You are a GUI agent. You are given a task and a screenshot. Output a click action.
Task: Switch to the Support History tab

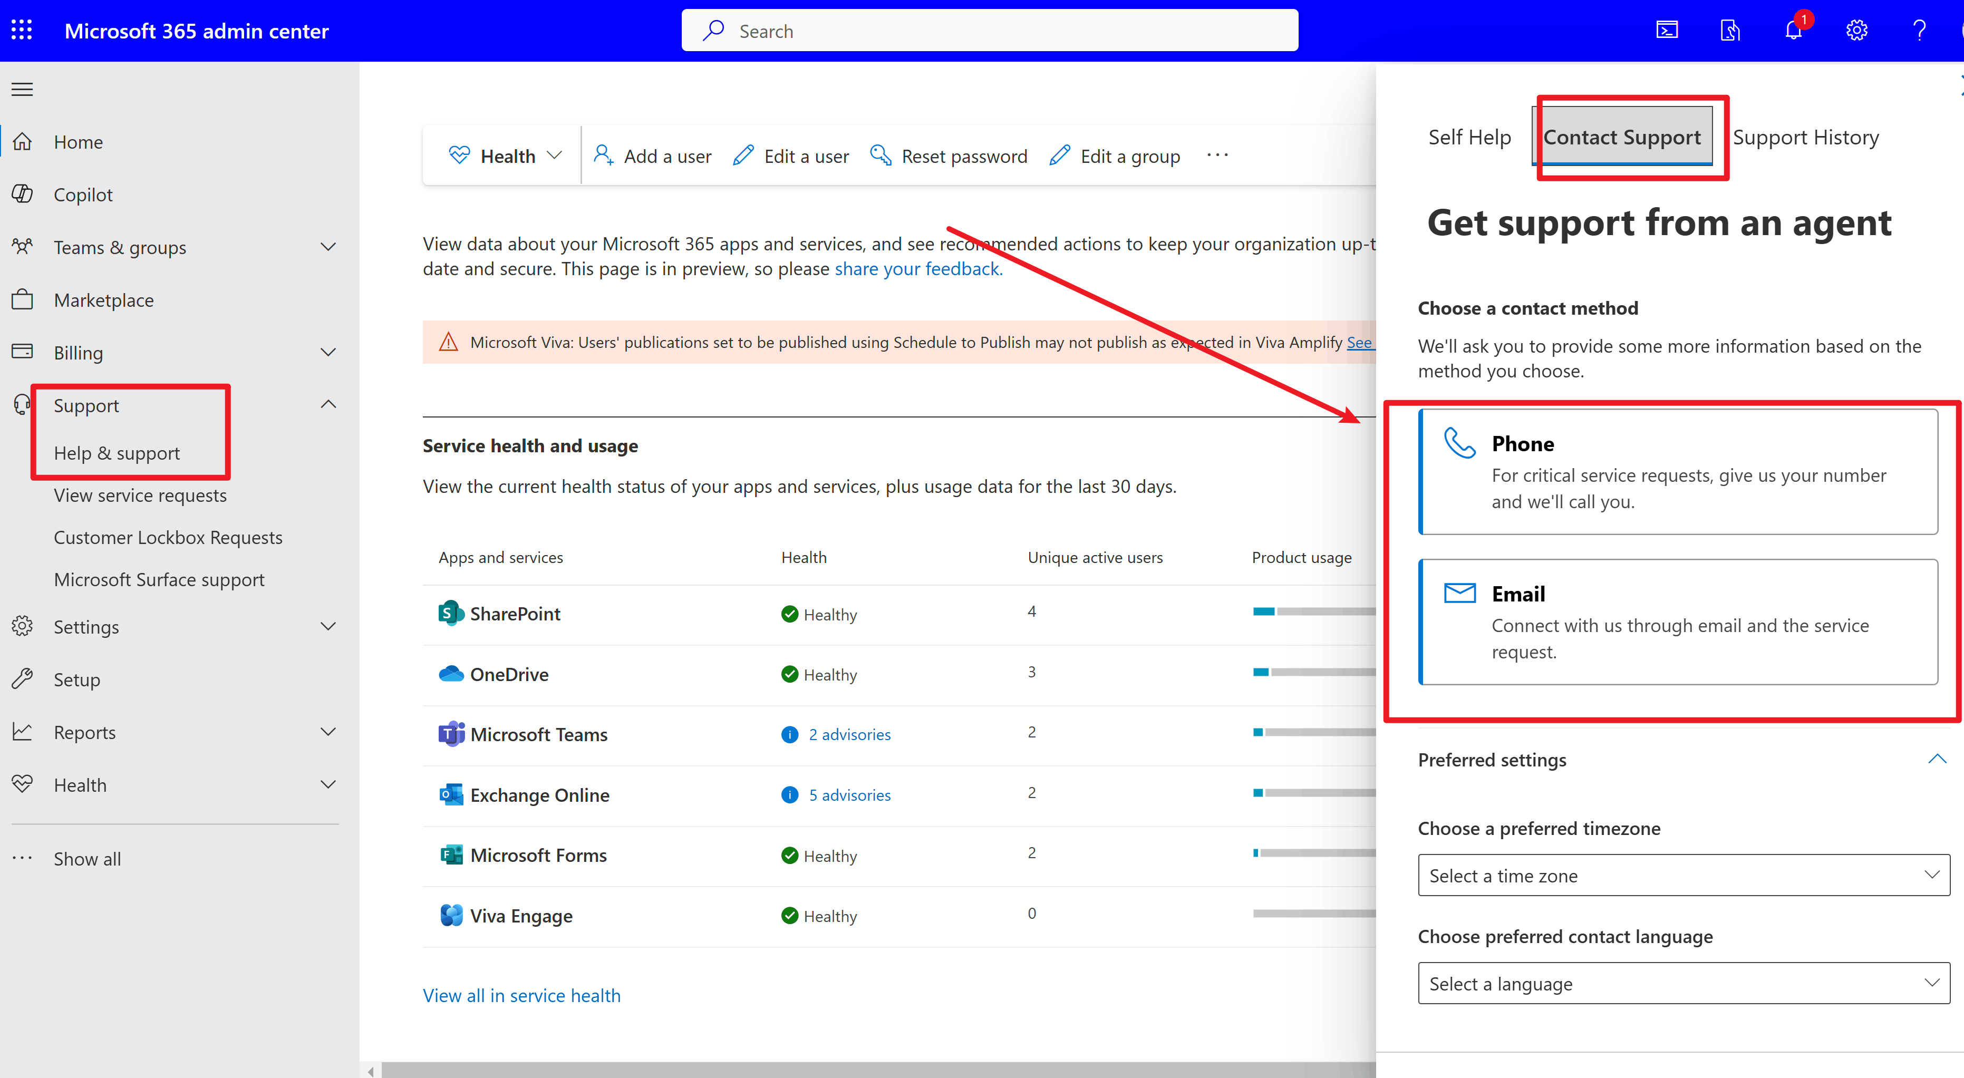coord(1806,137)
